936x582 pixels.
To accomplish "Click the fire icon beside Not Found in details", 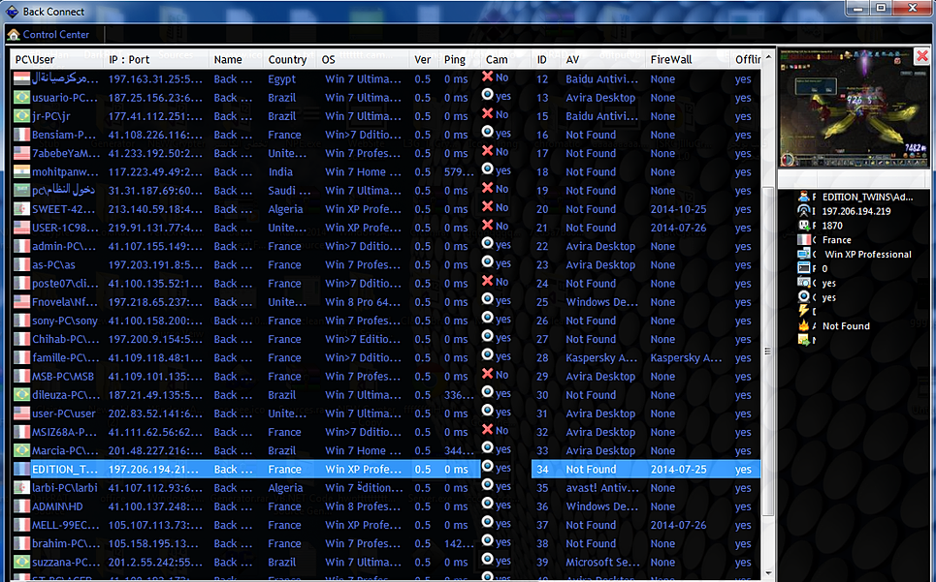I will coord(803,325).
